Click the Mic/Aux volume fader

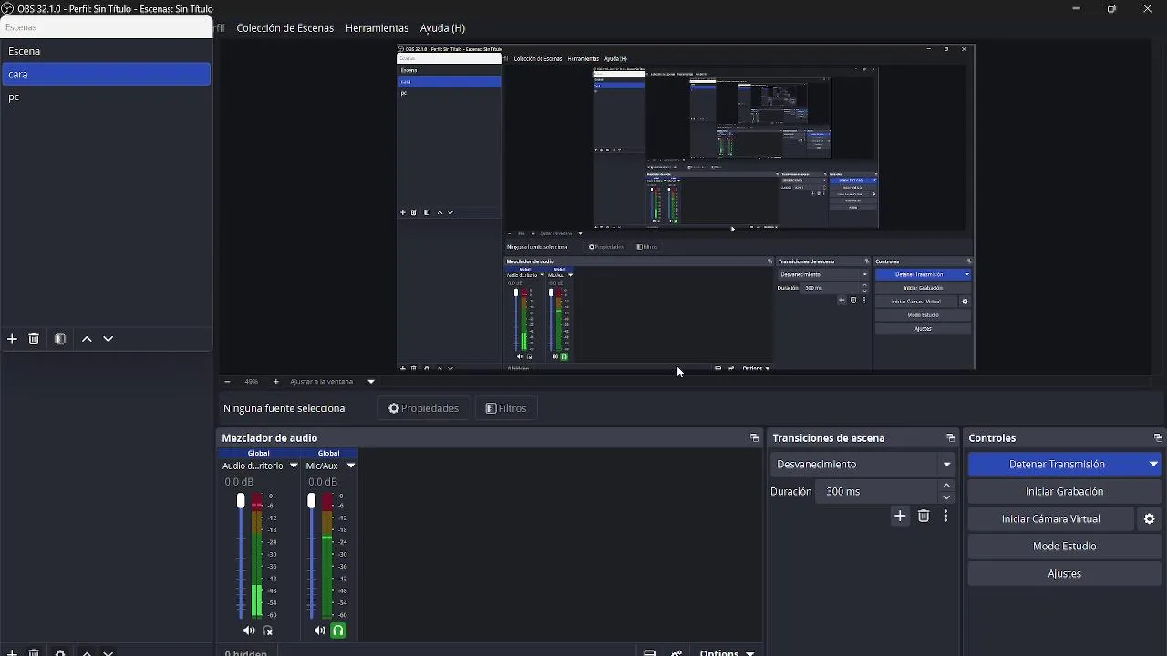click(x=311, y=501)
